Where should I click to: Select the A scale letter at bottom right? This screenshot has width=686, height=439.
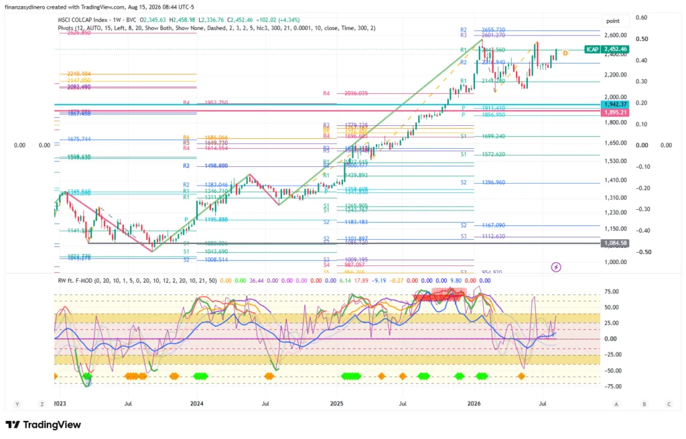pyautogui.click(x=616, y=404)
